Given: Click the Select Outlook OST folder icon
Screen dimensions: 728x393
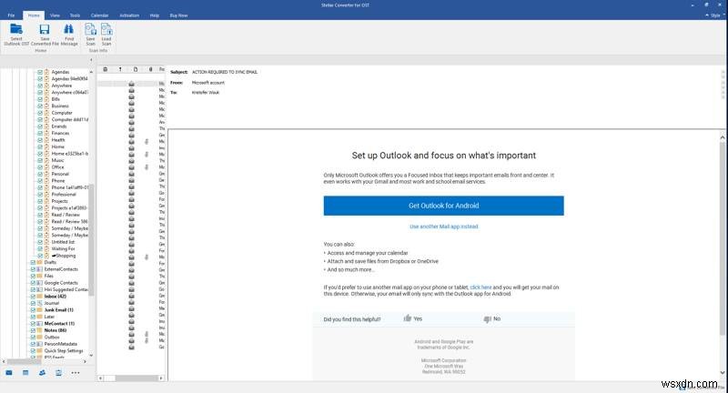Looking at the screenshot, I should pos(16,29).
